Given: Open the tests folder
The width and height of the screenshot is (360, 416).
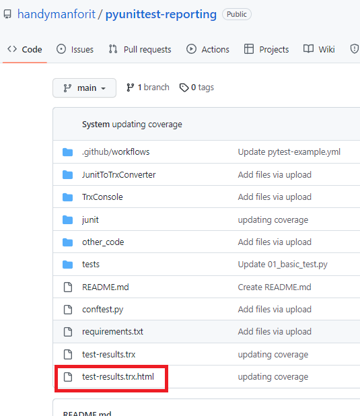Looking at the screenshot, I should pyautogui.click(x=91, y=265).
